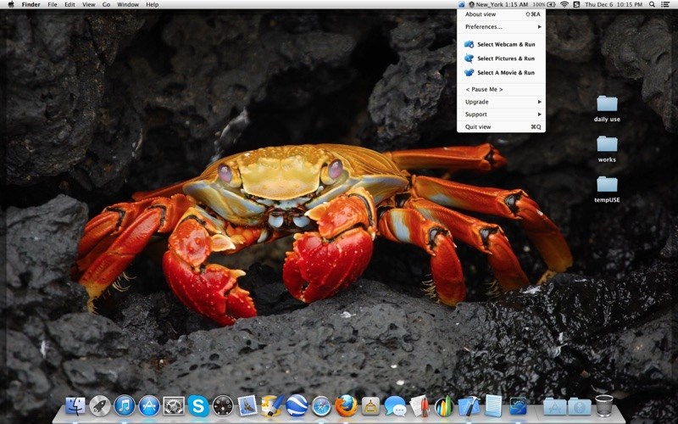Open the Trash in the dock
The width and height of the screenshot is (678, 424).
pos(603,406)
